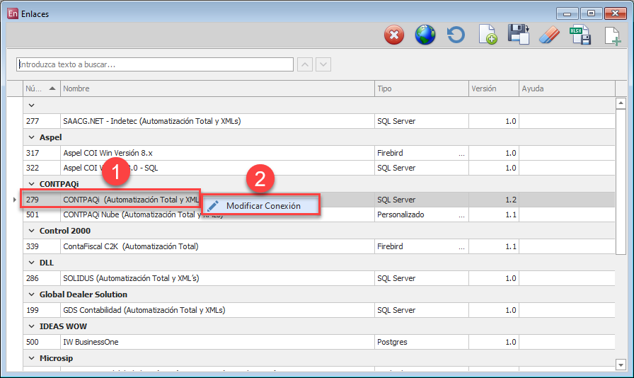Select row IW BusinessOne
634x378 pixels.
pos(319,342)
